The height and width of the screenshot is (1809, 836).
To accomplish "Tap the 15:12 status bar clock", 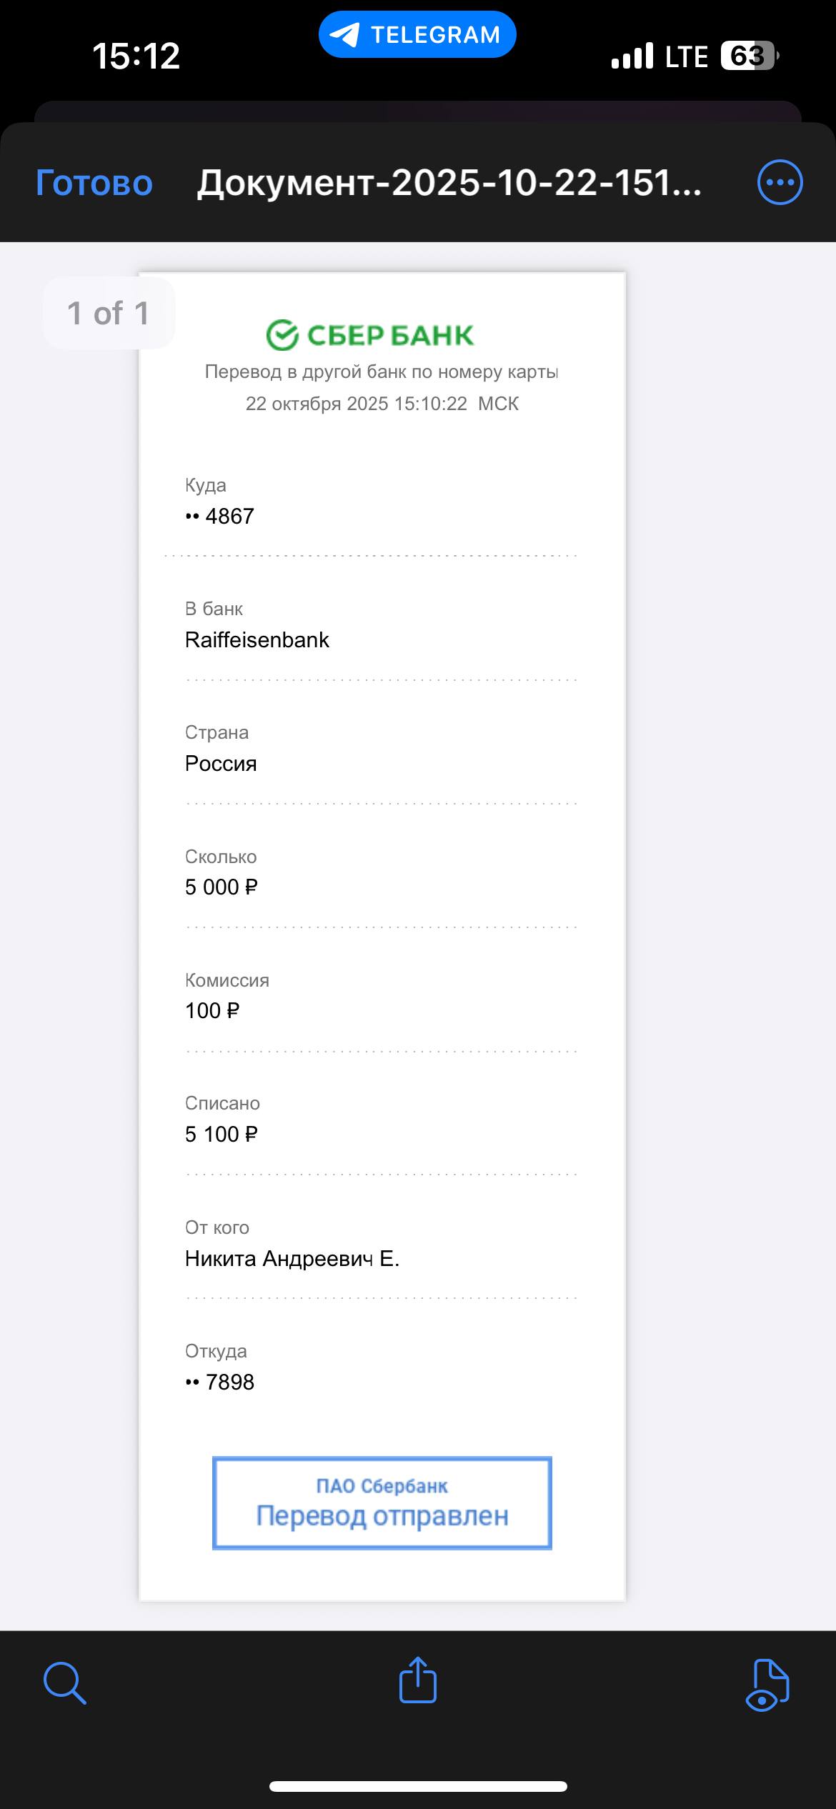I will pyautogui.click(x=136, y=56).
